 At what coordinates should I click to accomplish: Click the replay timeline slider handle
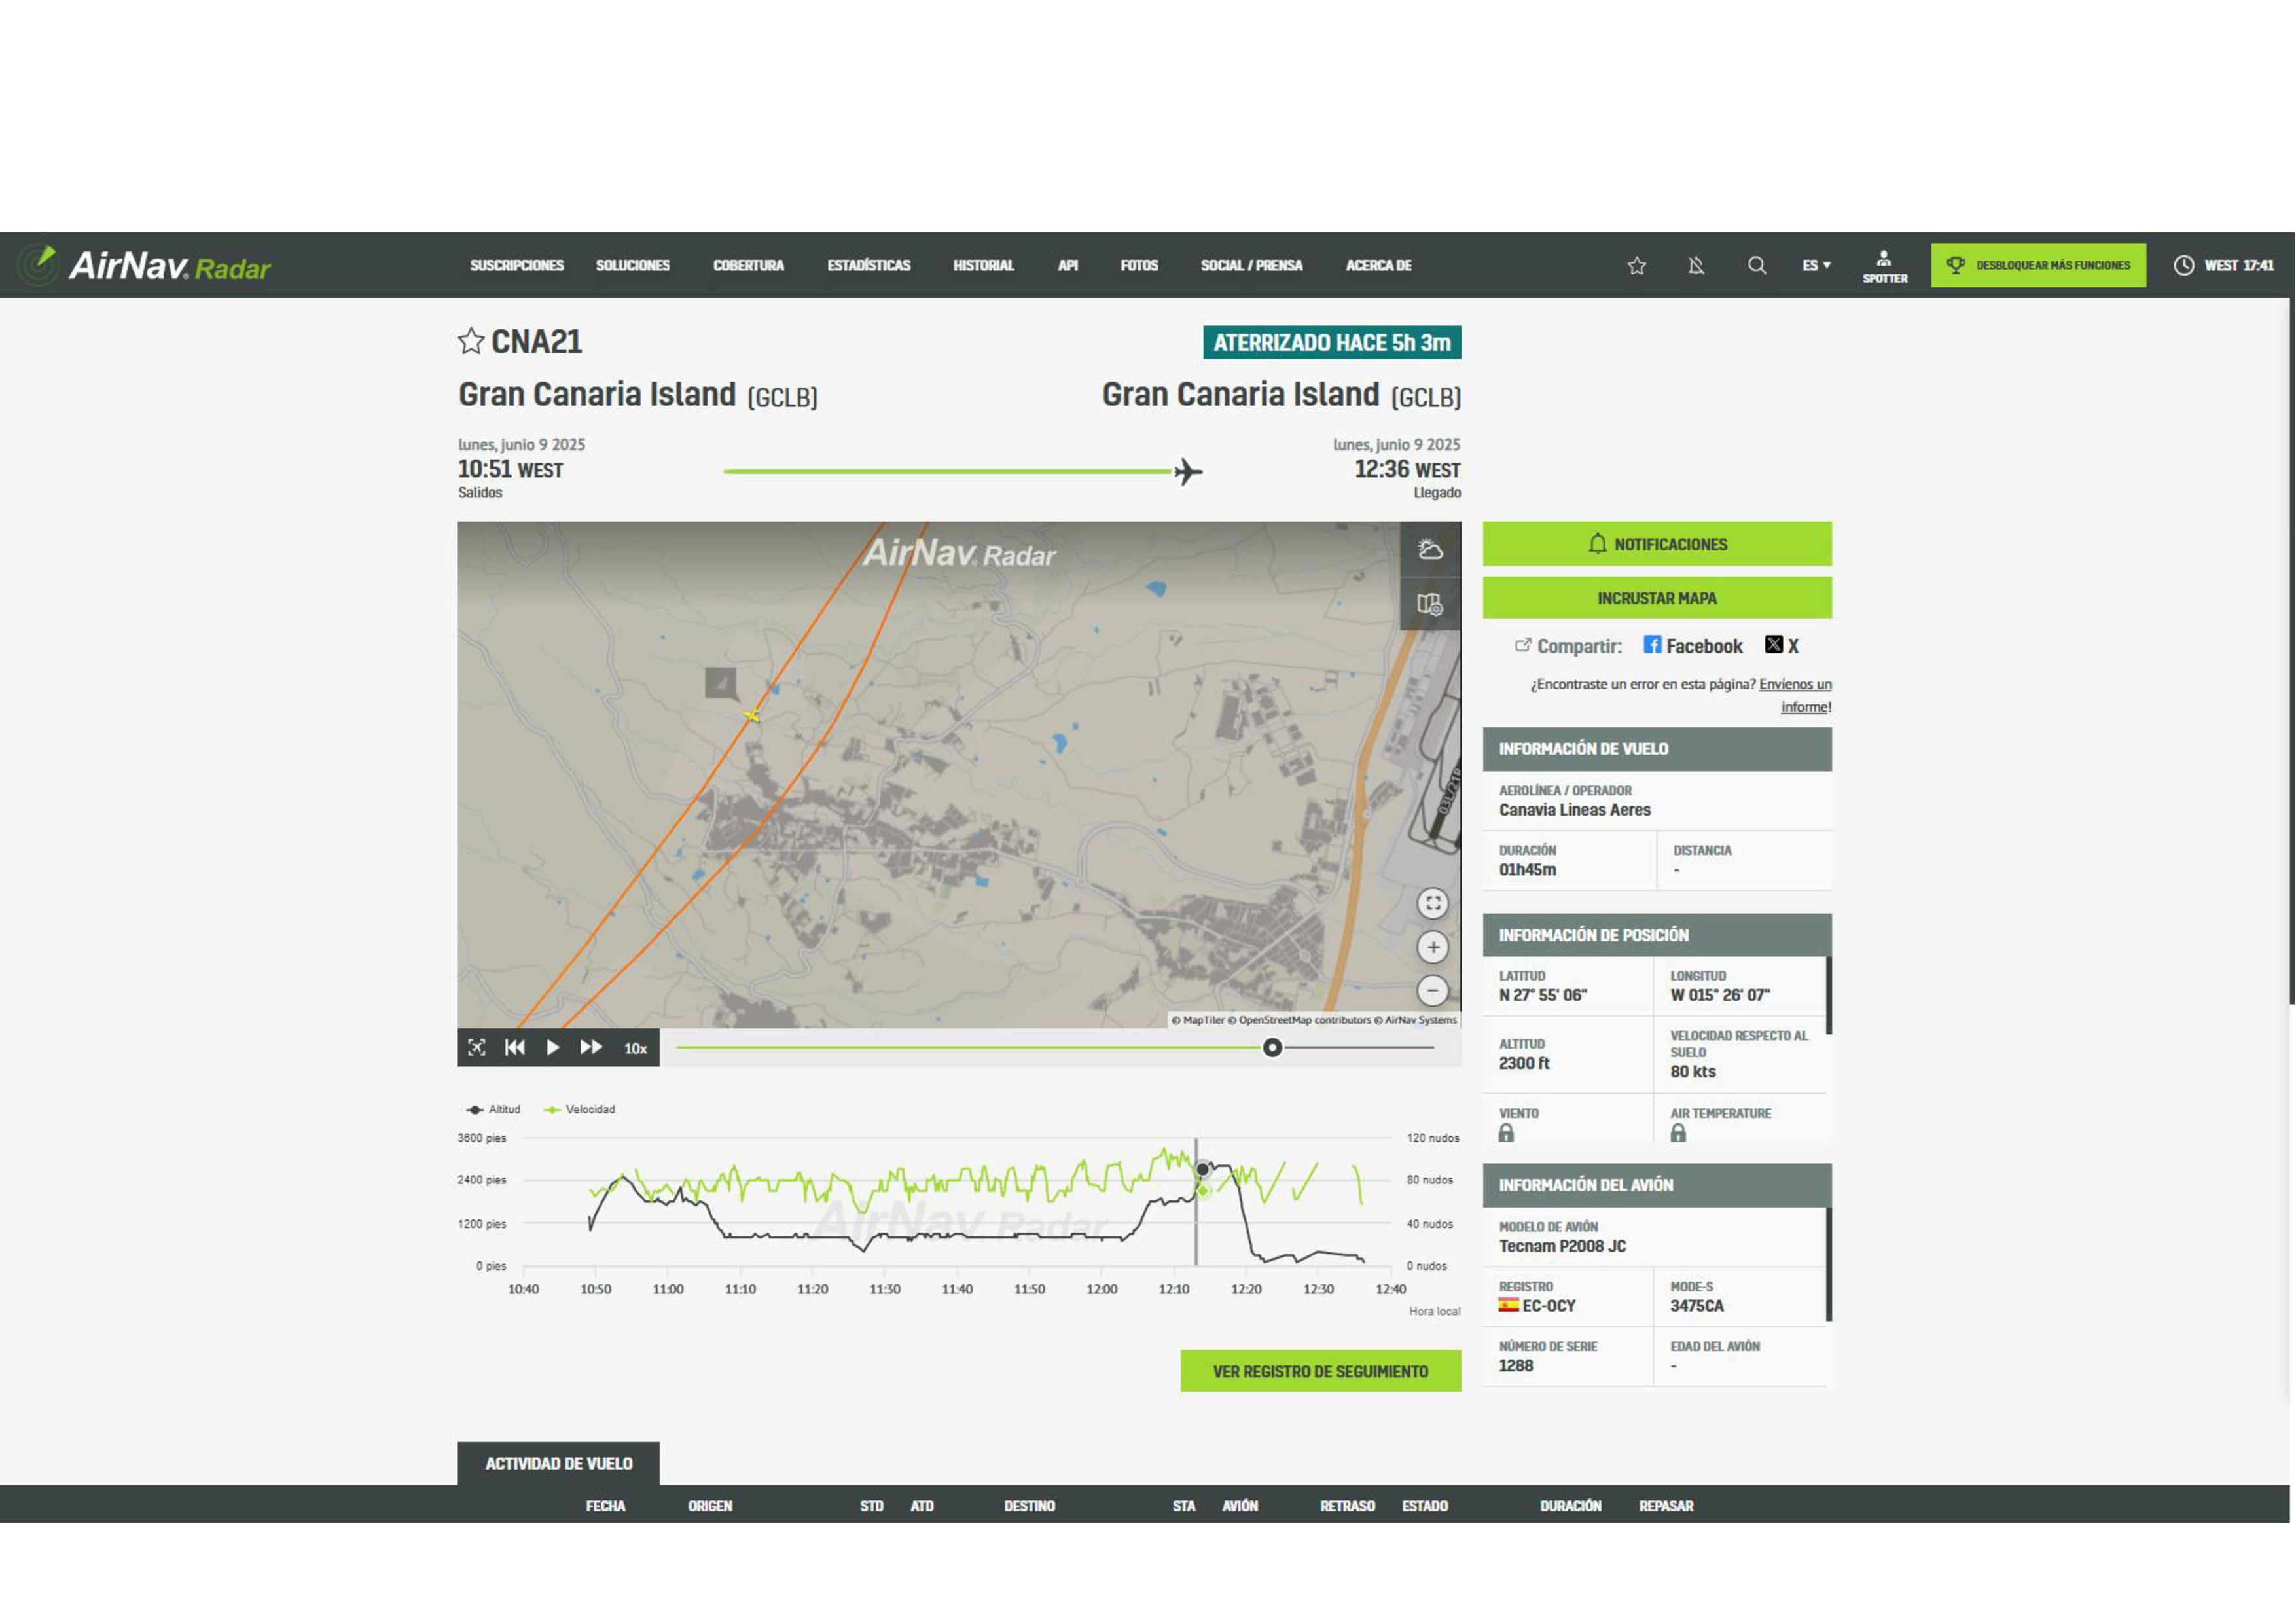(1272, 1047)
